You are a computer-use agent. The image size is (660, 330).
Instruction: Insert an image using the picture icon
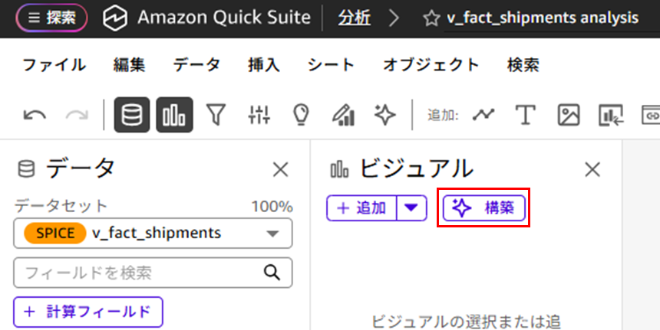[568, 115]
